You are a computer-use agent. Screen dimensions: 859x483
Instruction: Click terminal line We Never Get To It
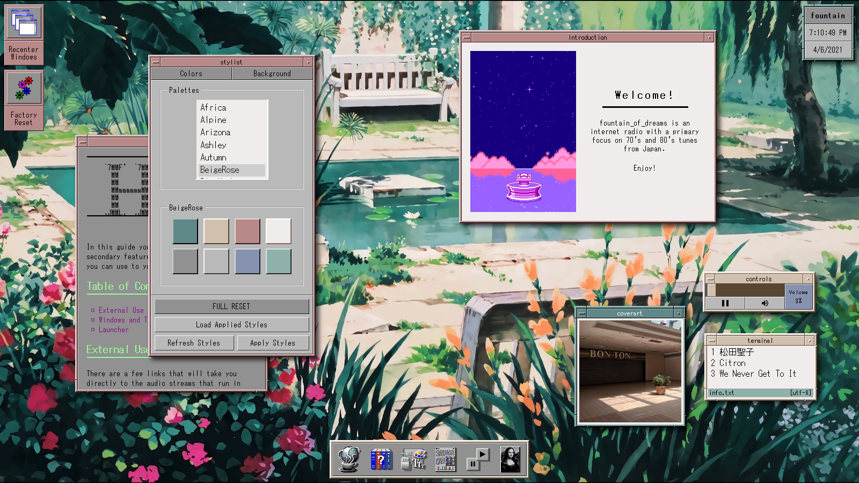pos(758,374)
